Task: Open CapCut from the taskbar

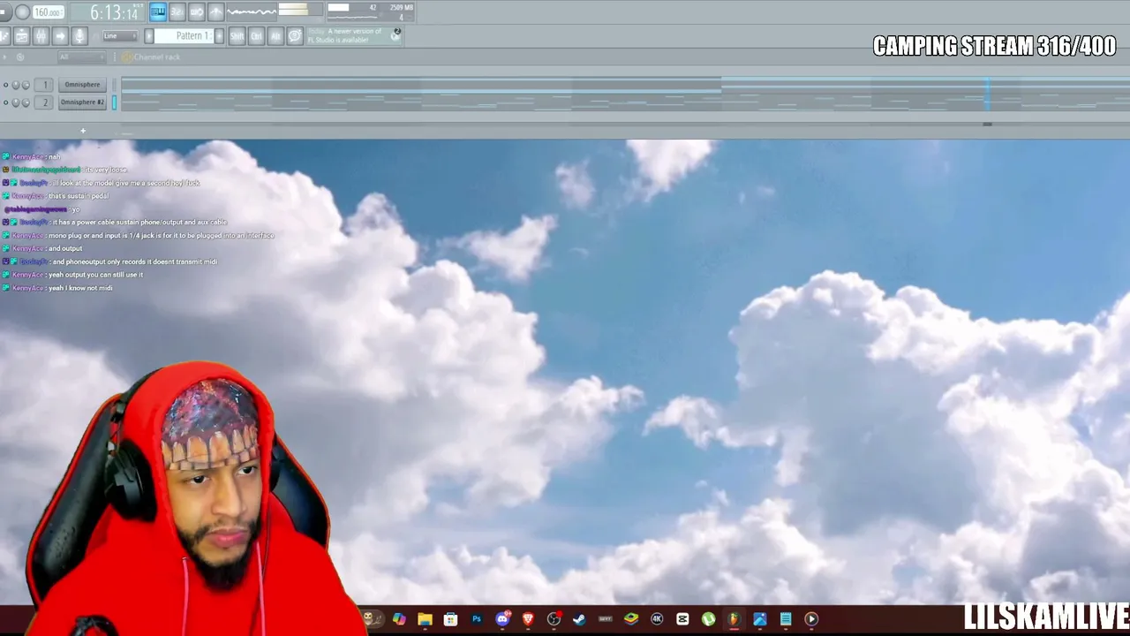Action: point(682,619)
